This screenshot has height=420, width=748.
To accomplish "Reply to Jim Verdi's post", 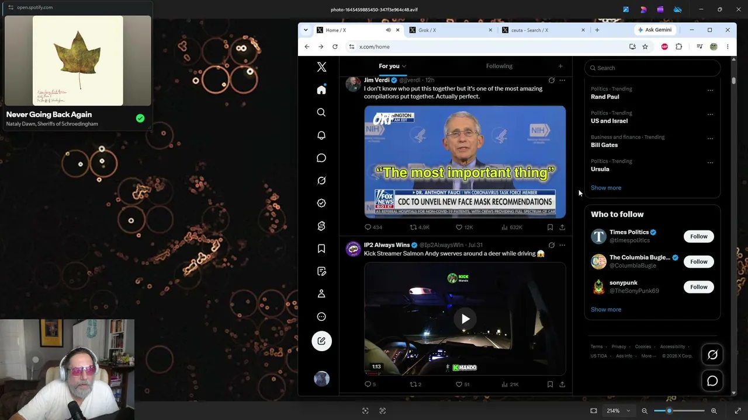I will click(373, 227).
